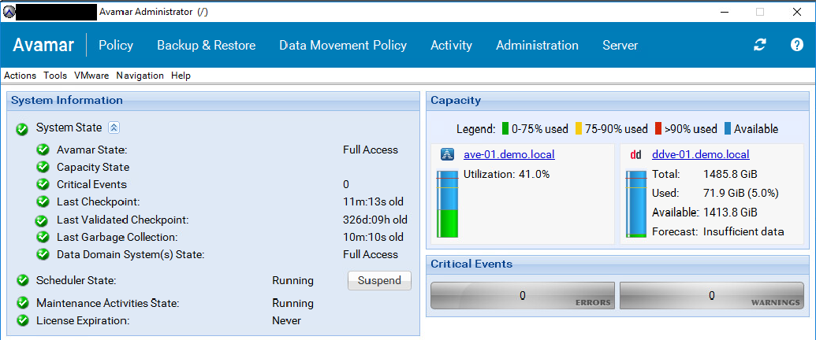816x340 pixels.
Task: Click the License Expiration status icon
Action: tap(22, 320)
